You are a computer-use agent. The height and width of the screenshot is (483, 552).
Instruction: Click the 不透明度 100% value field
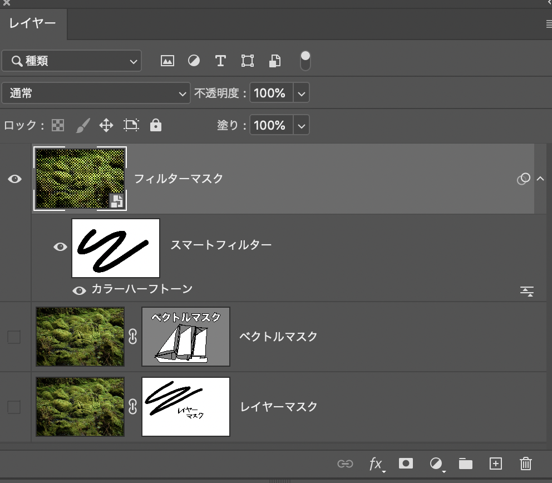tap(271, 93)
